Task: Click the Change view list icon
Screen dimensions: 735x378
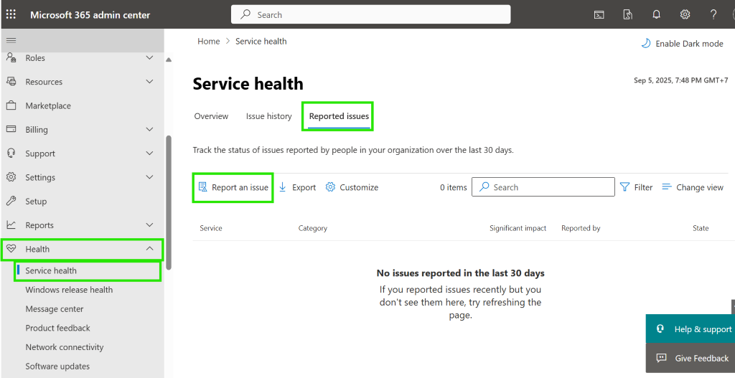Action: click(x=667, y=186)
